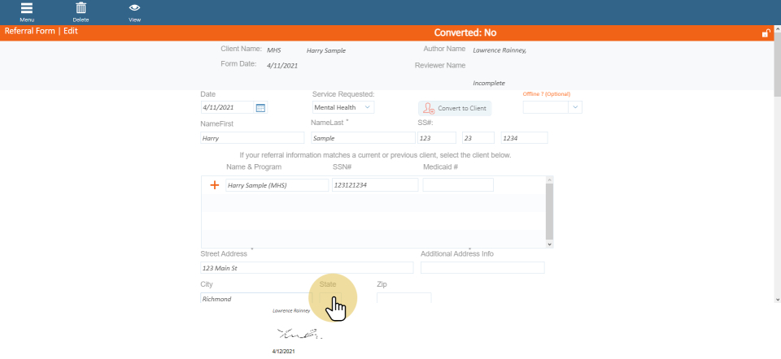Click the empty Medicaid # field
781x359 pixels.
click(458, 185)
